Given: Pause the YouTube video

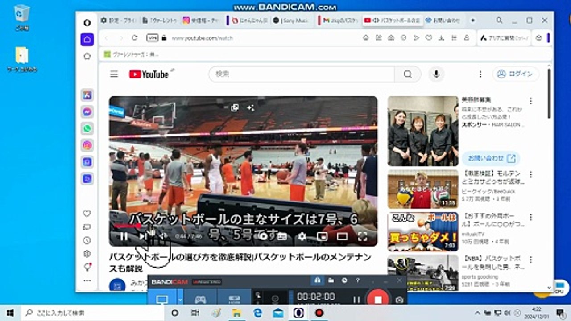Looking at the screenshot, I should pos(124,236).
